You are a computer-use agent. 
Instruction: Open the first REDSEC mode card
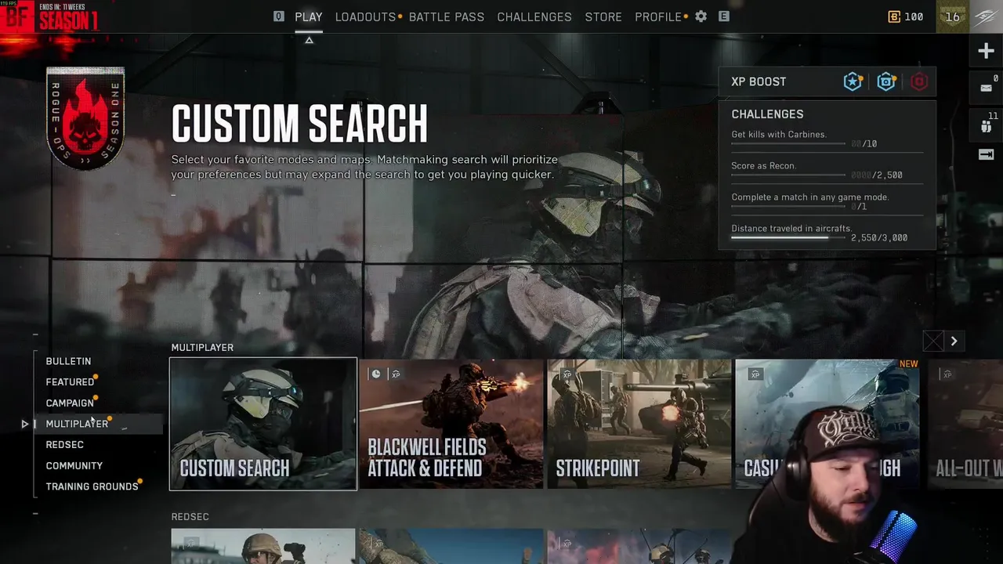click(x=263, y=546)
